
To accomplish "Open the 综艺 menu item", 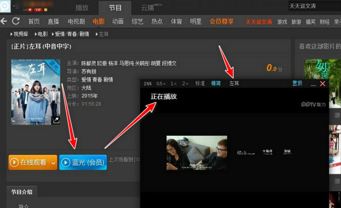I will 137,22.
